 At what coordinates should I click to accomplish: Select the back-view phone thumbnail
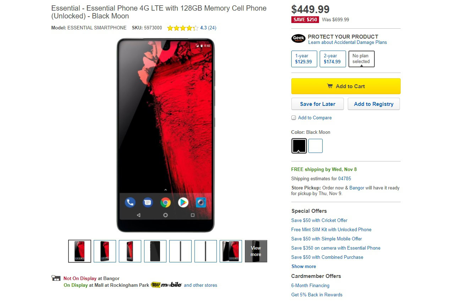tap(155, 251)
